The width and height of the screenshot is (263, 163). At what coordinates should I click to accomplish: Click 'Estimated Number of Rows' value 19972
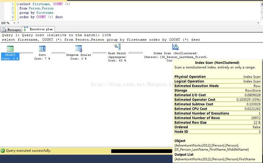256,118
